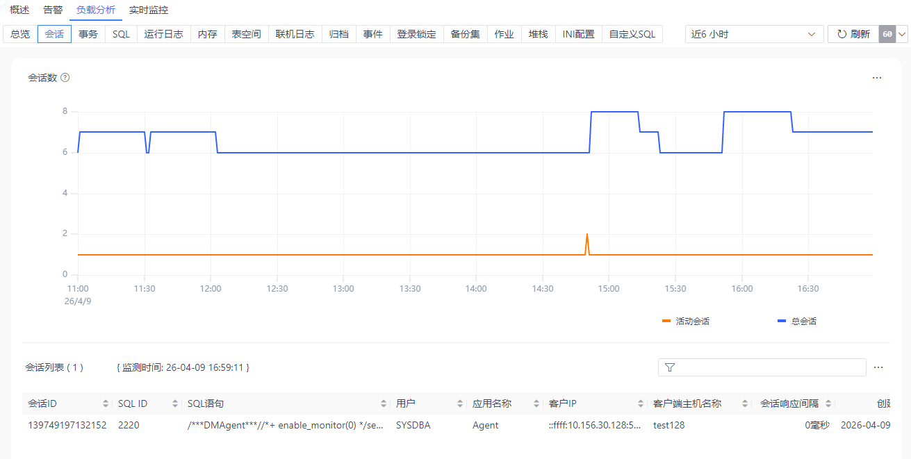Click the 15:00 x-axis time label
The width and height of the screenshot is (911, 459).
point(609,288)
